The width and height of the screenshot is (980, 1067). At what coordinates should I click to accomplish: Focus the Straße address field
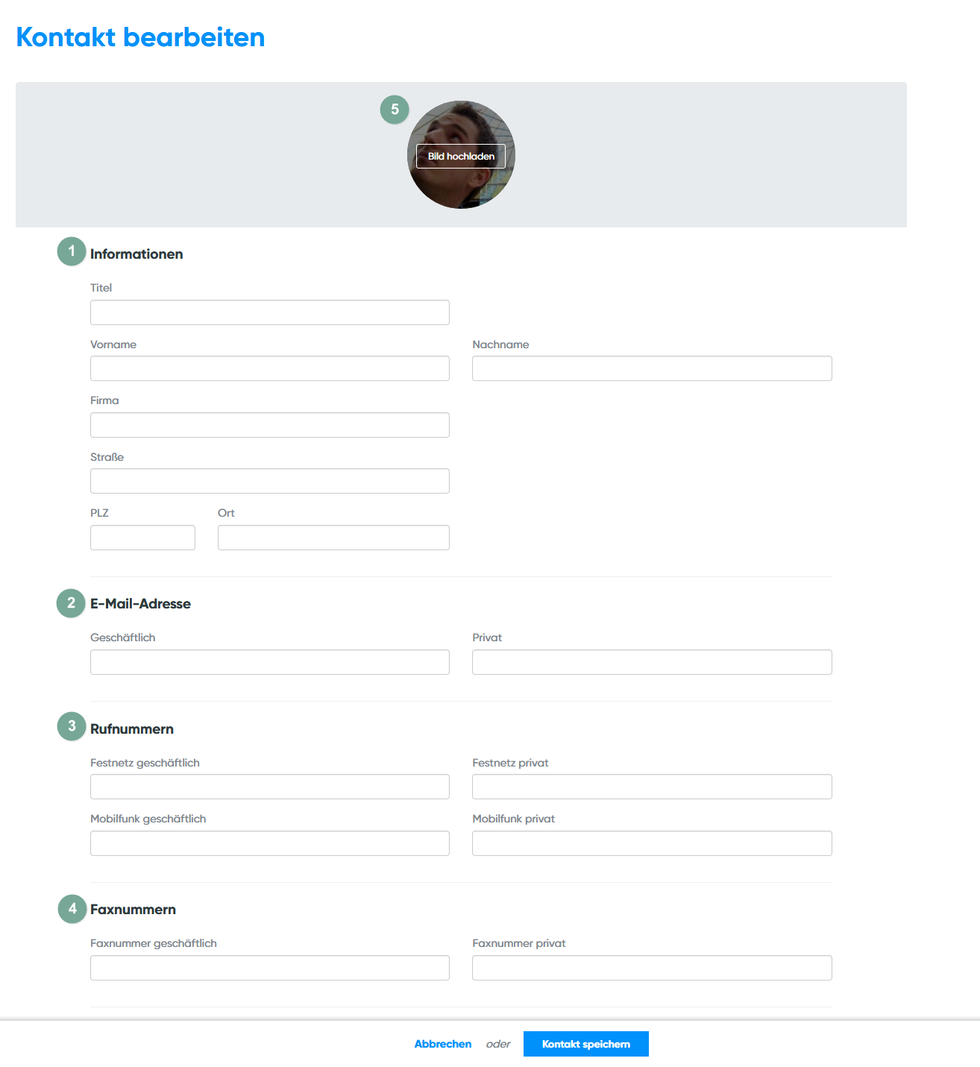(x=269, y=481)
